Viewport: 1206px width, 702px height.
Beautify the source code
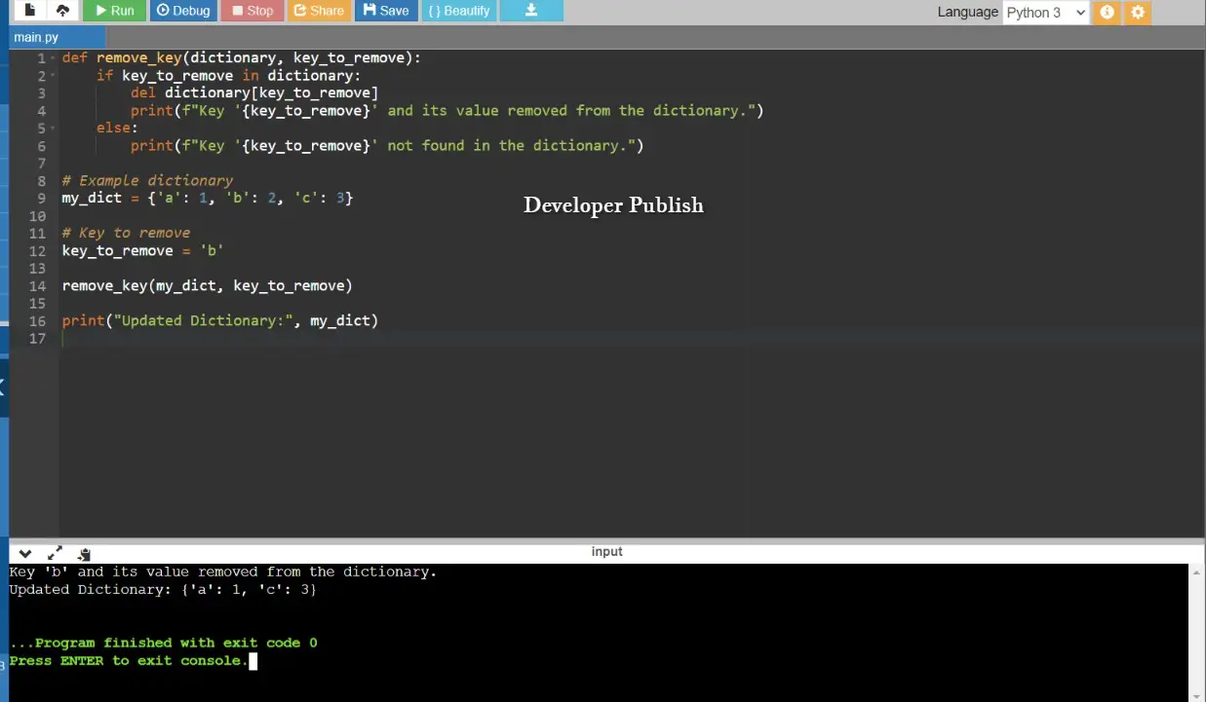coord(458,11)
